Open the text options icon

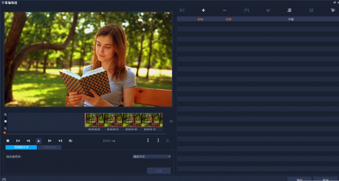click(333, 10)
